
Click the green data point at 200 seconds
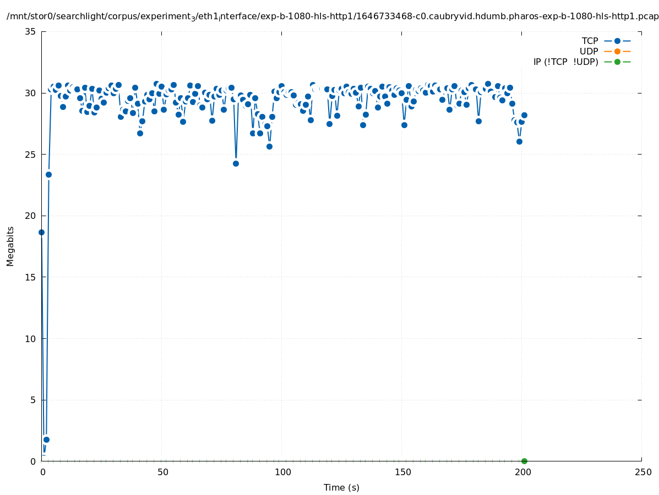coord(524,461)
